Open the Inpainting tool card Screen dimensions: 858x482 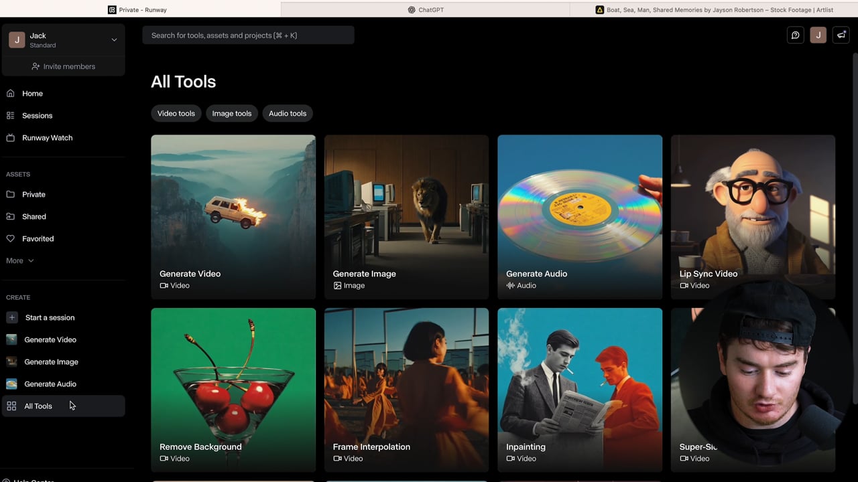click(x=580, y=390)
